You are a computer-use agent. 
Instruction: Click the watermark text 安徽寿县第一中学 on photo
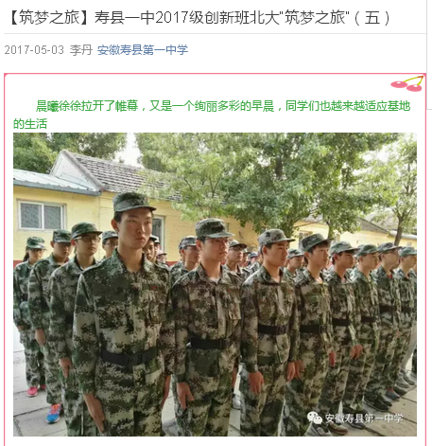point(364,419)
